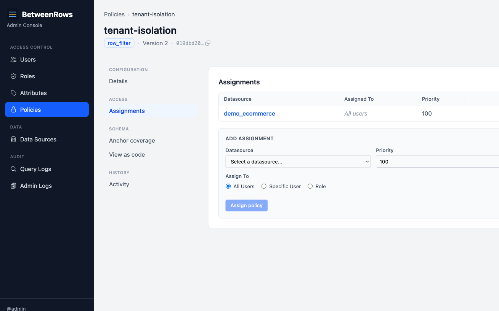Click the priority value 100 table cell
Viewport: 499px width, 311px height.
coord(427,114)
